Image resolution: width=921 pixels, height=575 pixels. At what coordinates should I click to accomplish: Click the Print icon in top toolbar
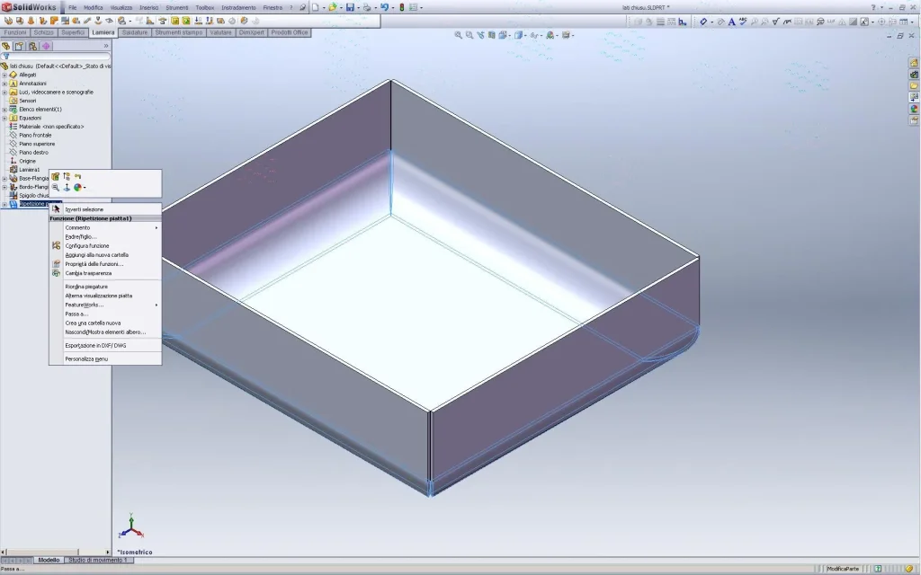[367, 7]
